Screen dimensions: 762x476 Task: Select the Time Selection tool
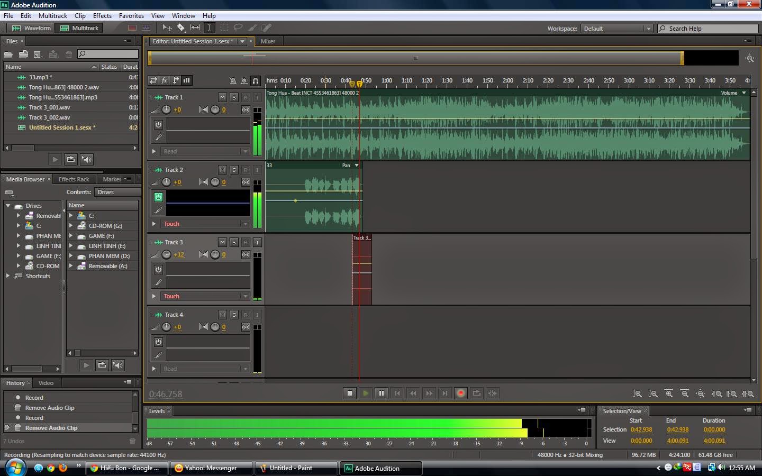tap(209, 28)
